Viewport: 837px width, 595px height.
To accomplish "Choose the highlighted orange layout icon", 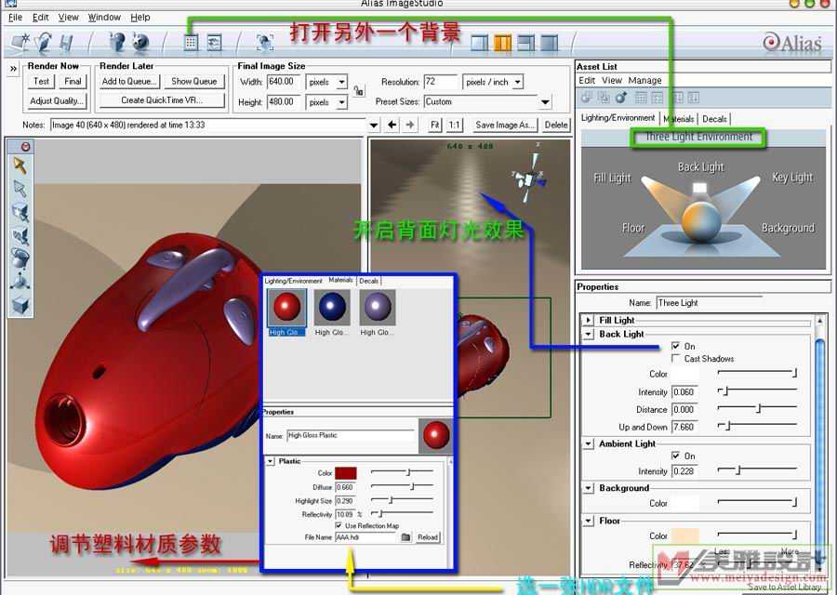I will click(502, 42).
